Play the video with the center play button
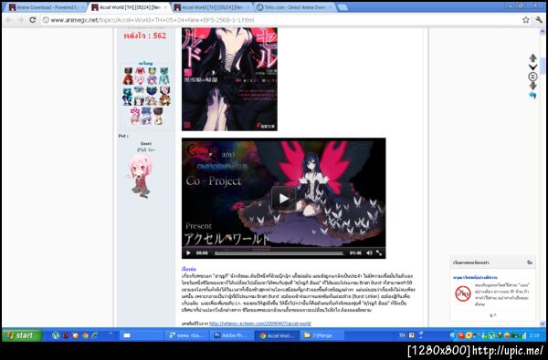 283,198
